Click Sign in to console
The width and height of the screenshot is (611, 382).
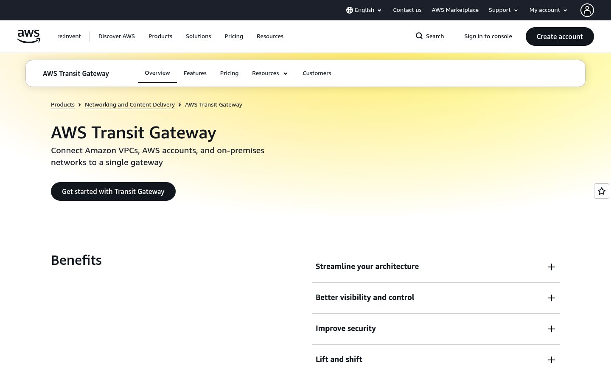tap(488, 37)
